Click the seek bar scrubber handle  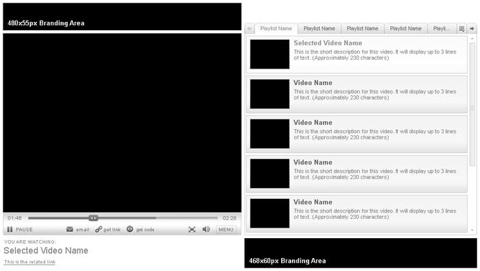[x=93, y=218]
